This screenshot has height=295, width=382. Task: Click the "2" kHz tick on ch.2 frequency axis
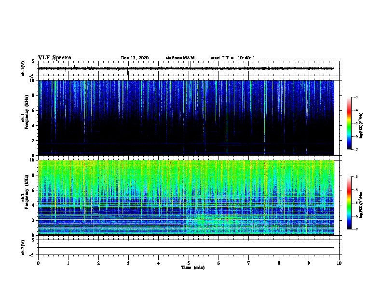(33, 220)
